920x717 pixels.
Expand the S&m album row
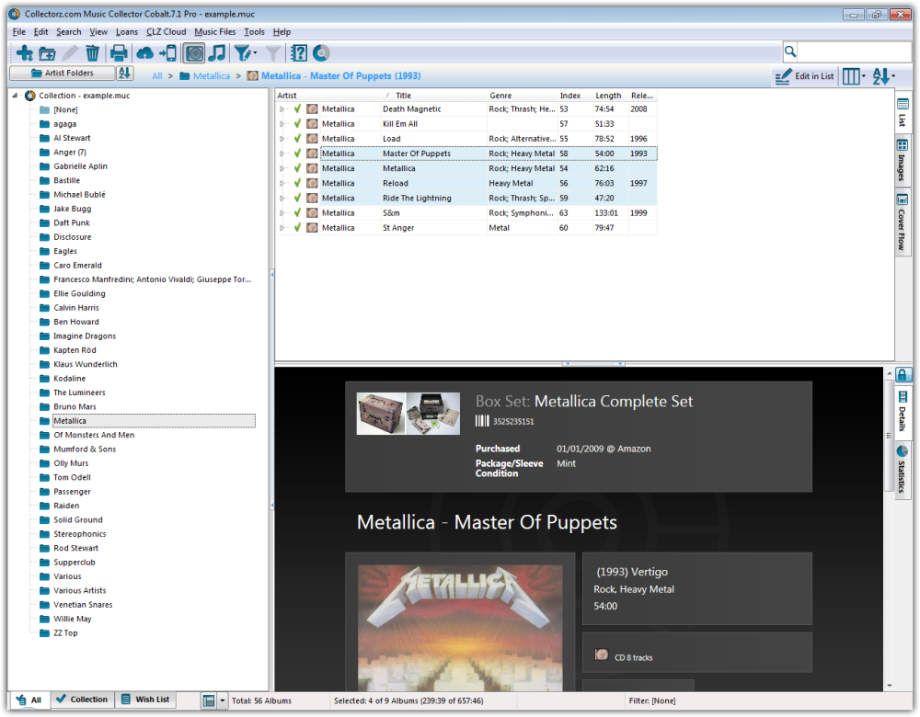coord(282,213)
